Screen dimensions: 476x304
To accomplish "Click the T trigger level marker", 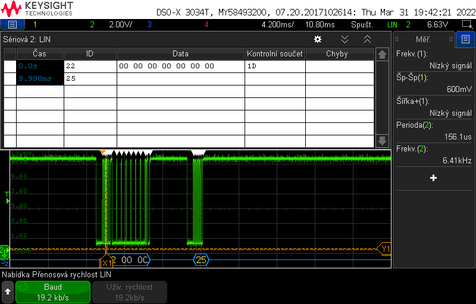I will tap(7, 197).
